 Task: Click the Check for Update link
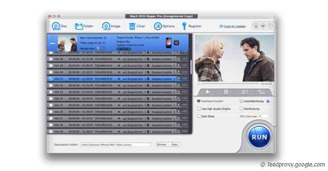coord(234,27)
